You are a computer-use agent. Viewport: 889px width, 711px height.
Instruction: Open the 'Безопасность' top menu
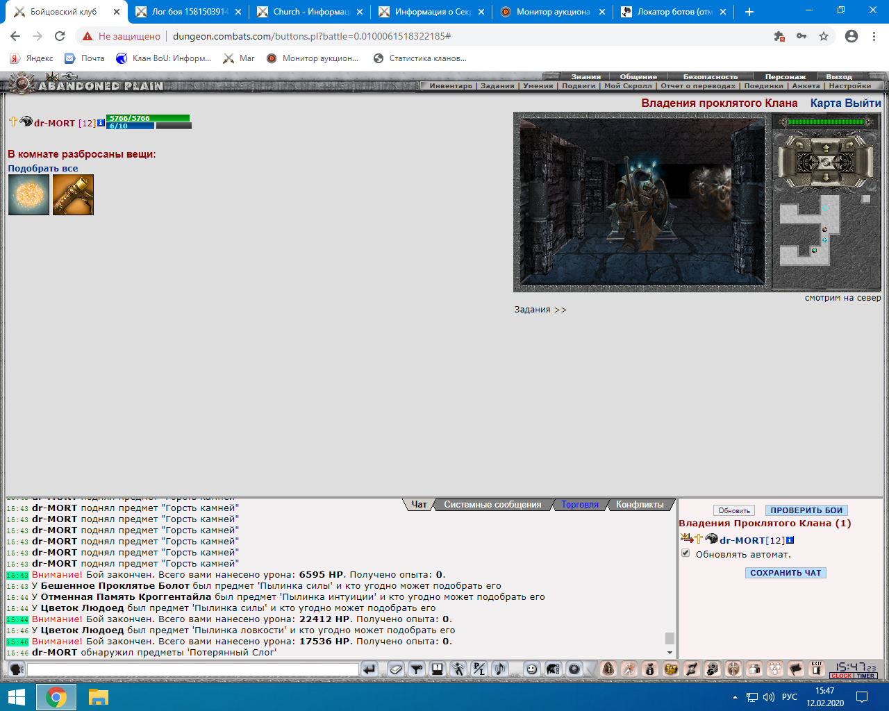(x=711, y=77)
